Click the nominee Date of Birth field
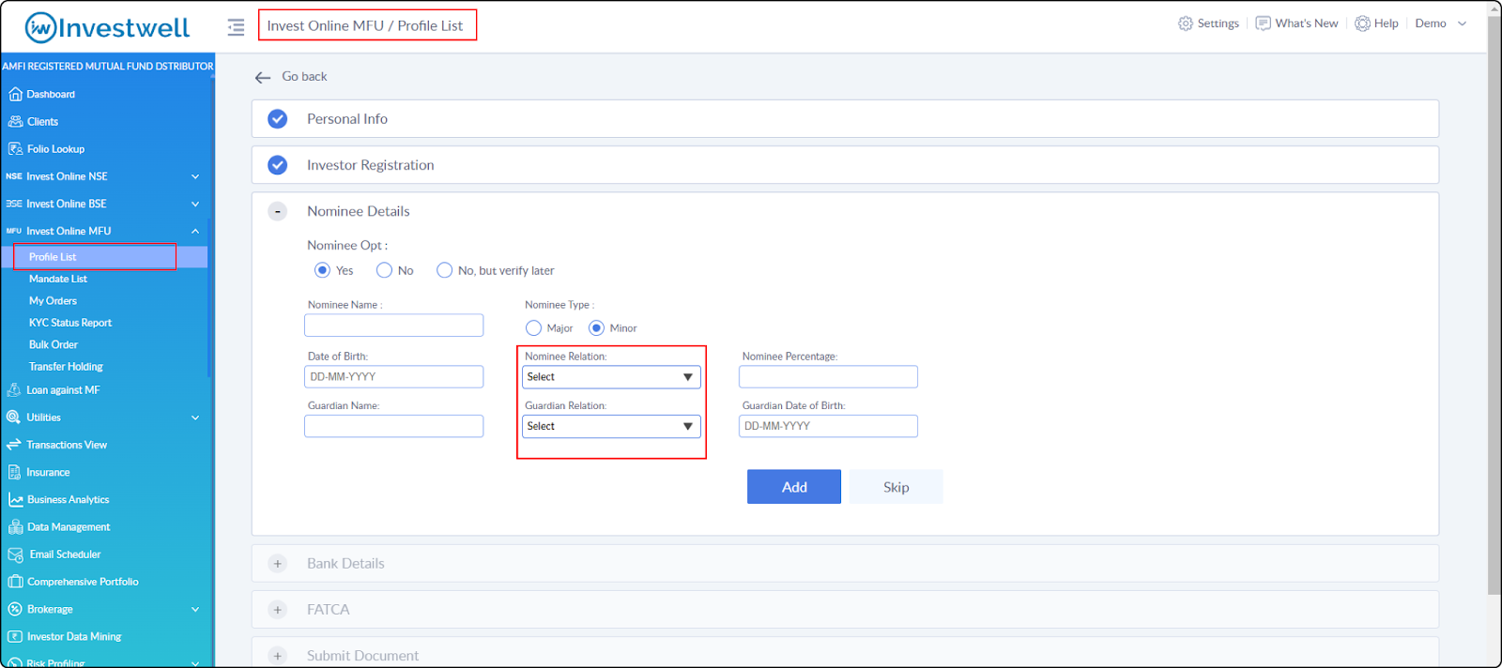This screenshot has height=668, width=1502. click(x=394, y=377)
